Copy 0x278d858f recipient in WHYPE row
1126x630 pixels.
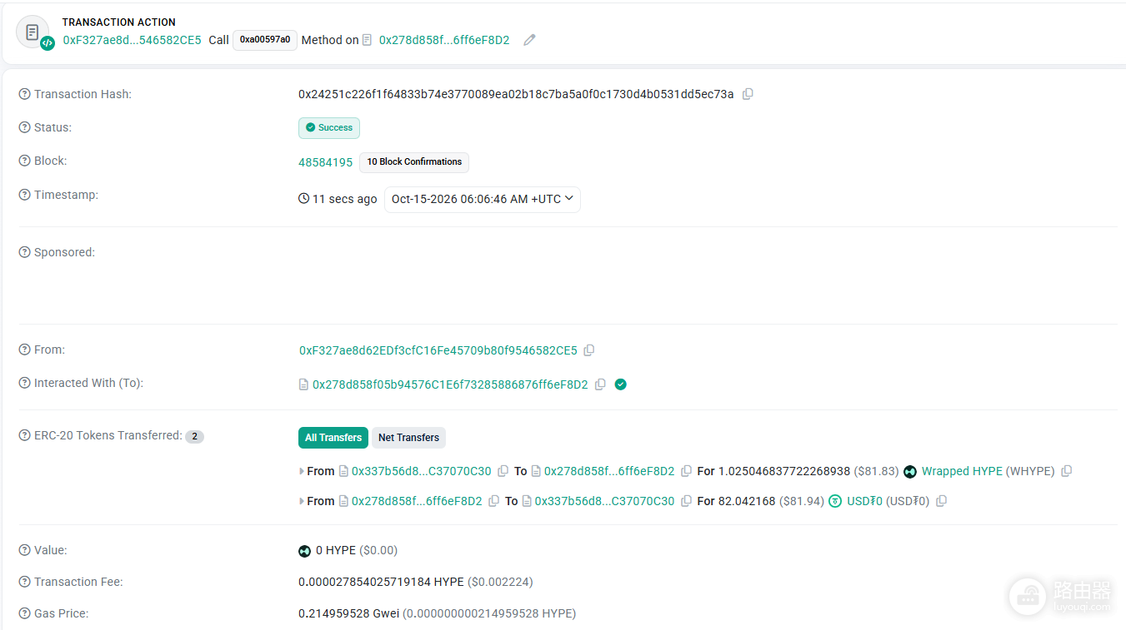[686, 471]
